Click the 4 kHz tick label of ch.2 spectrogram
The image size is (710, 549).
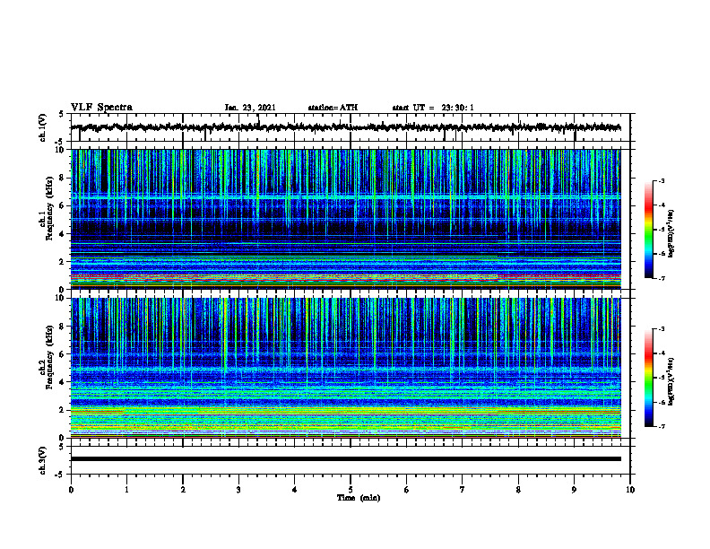coord(63,382)
